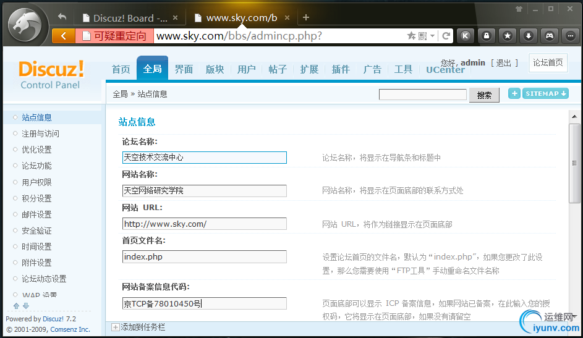Open the Discuz! link in footer
The image size is (583, 338).
[x=53, y=319]
